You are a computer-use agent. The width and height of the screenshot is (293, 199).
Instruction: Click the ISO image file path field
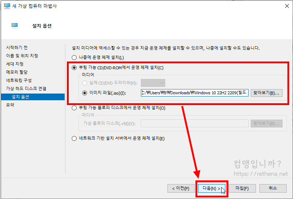pyautogui.click(x=194, y=93)
